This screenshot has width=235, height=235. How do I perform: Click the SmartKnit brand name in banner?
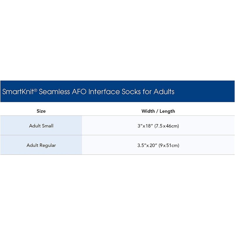pos(19,92)
